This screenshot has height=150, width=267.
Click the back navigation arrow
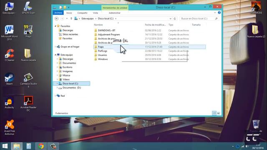click(x=57, y=18)
